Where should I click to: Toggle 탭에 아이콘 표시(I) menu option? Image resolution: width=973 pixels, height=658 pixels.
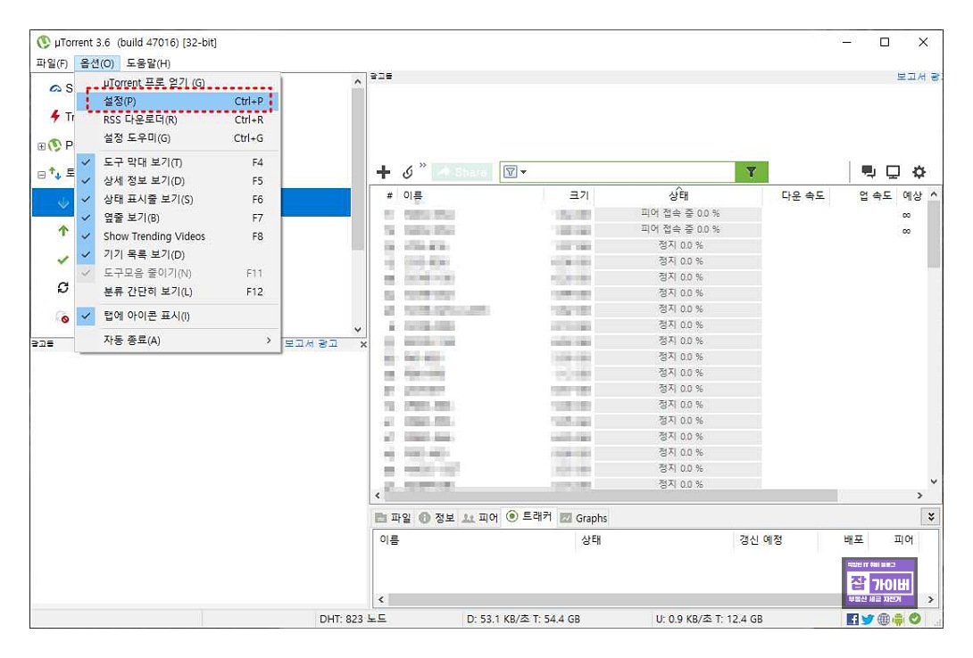click(178, 316)
